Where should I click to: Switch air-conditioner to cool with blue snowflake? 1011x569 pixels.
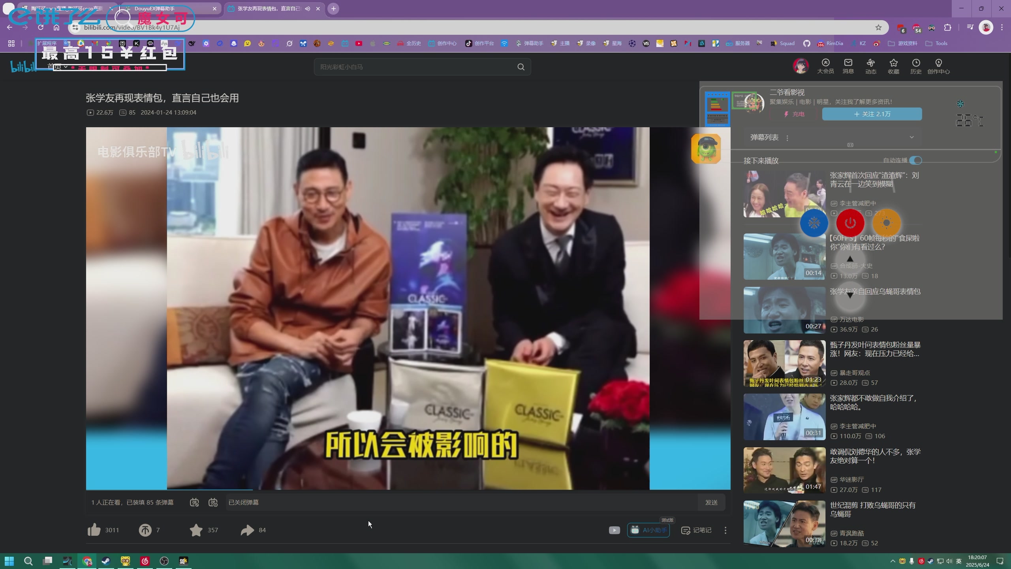[814, 223]
